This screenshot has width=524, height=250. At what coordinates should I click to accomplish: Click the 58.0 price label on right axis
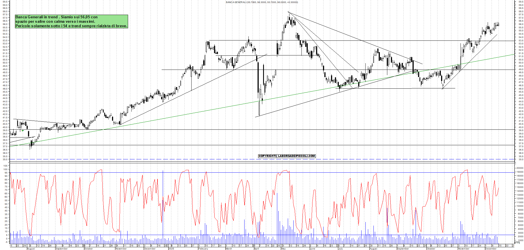(521, 11)
